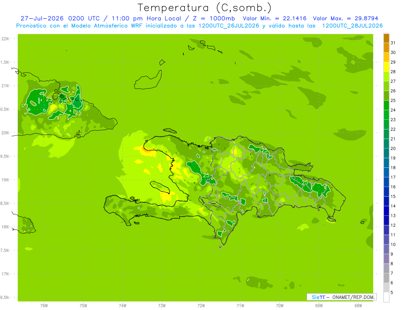
Task: Click the '8.5N' latitude axis label
Action: (x=5, y=203)
